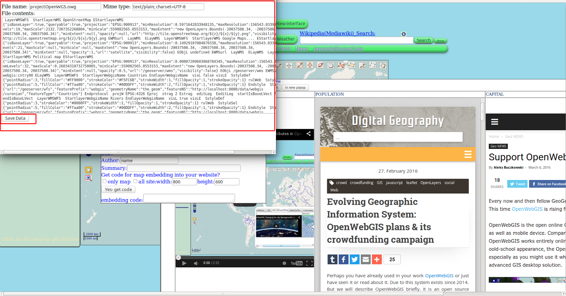Image resolution: width=566 pixels, height=296 pixels.
Task: Click the Geo NEWS category badge
Action: coord(498,146)
